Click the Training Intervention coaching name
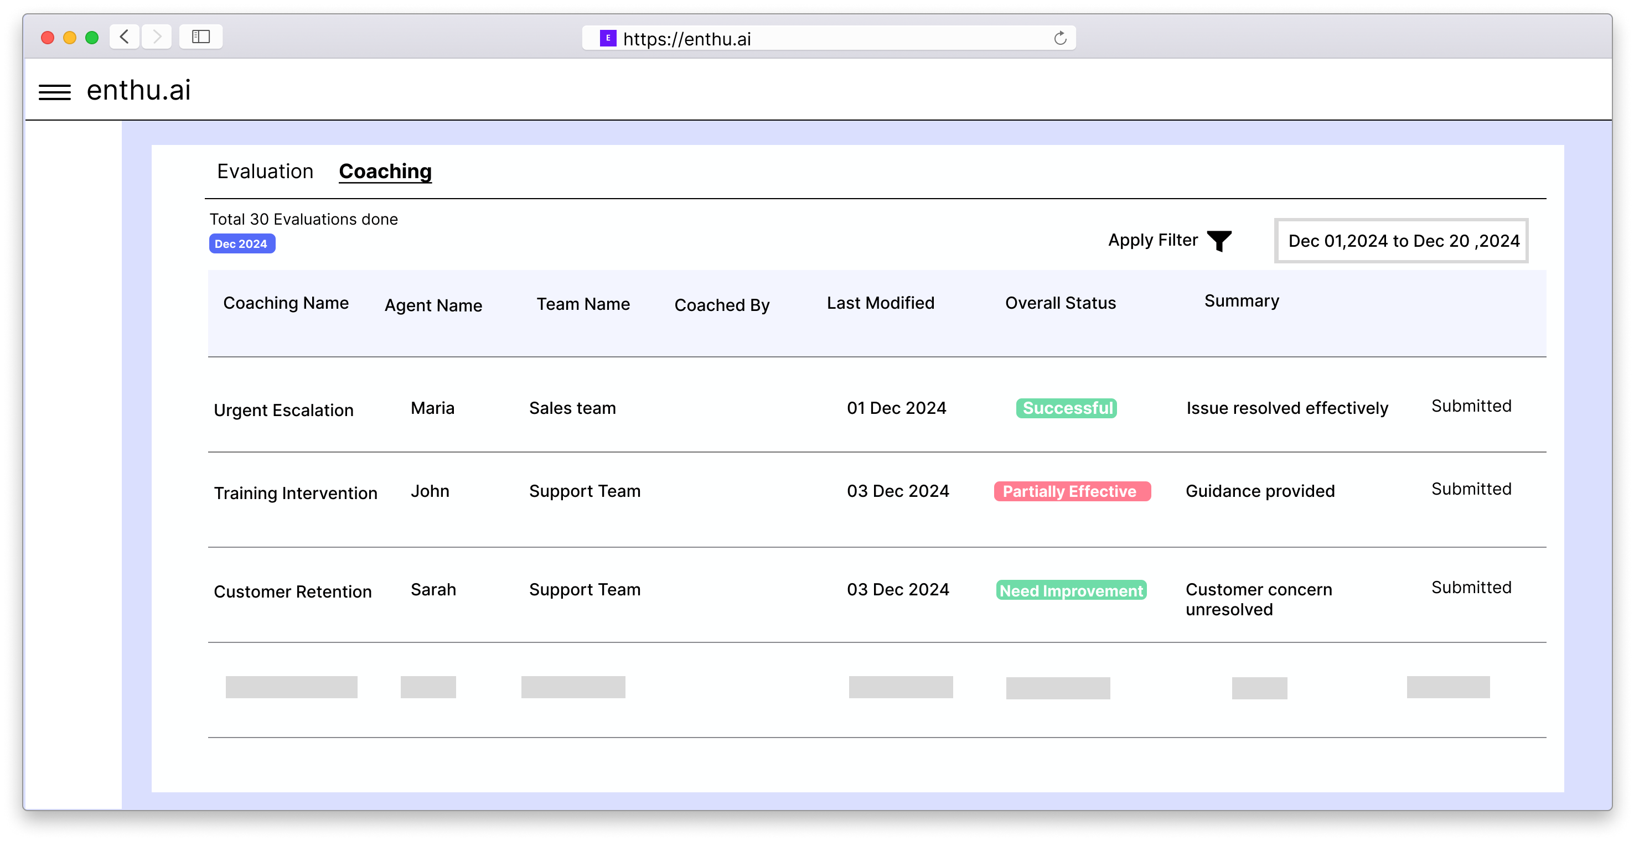The height and width of the screenshot is (841, 1634). click(296, 492)
